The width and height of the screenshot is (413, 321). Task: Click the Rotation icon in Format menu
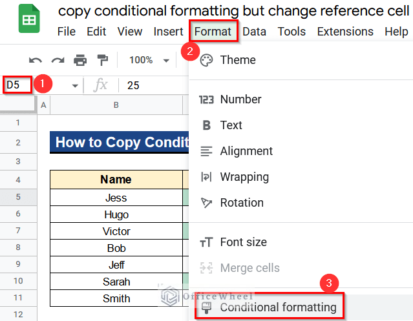(206, 203)
